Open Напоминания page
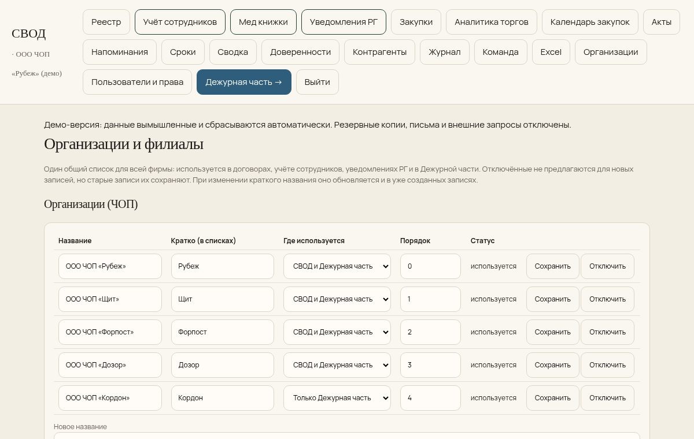This screenshot has height=439, width=694. pos(120,52)
